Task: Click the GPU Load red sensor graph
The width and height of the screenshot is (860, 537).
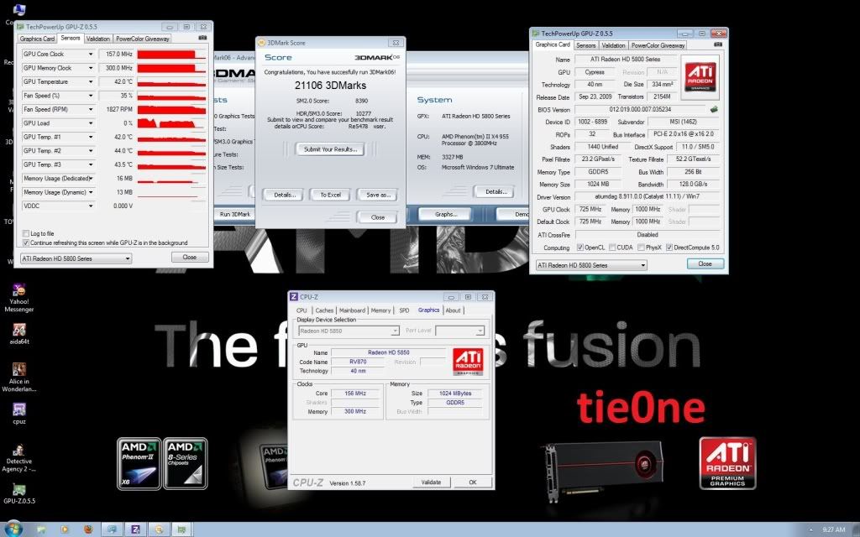Action: (x=171, y=123)
